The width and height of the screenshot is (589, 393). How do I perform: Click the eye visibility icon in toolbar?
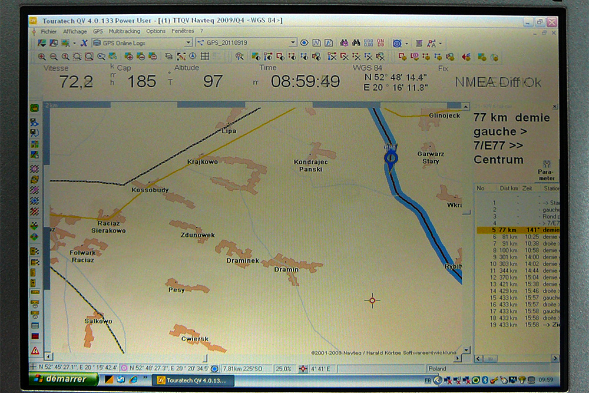click(305, 43)
